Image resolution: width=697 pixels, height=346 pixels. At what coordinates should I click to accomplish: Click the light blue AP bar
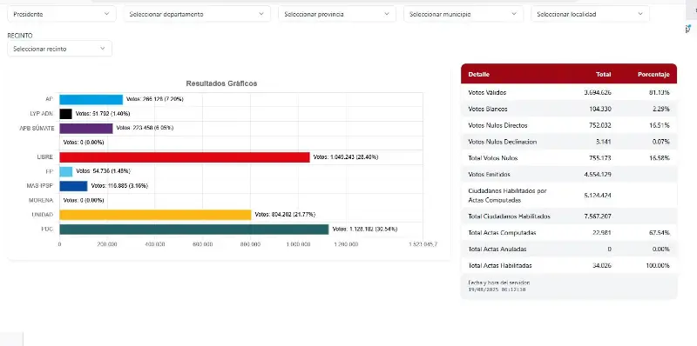[x=91, y=99]
